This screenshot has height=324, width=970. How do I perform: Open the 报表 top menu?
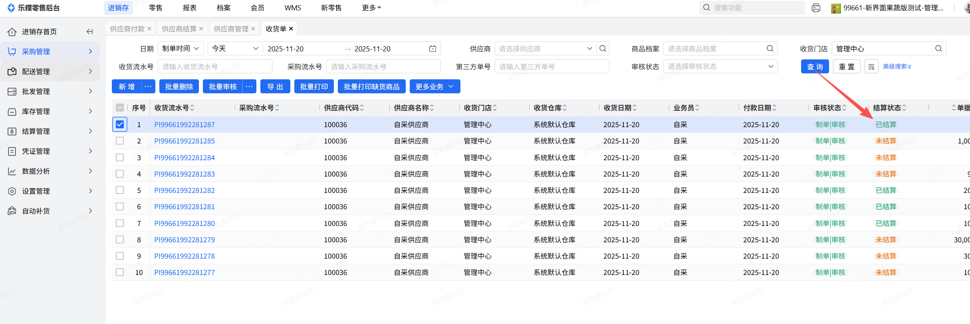[190, 8]
